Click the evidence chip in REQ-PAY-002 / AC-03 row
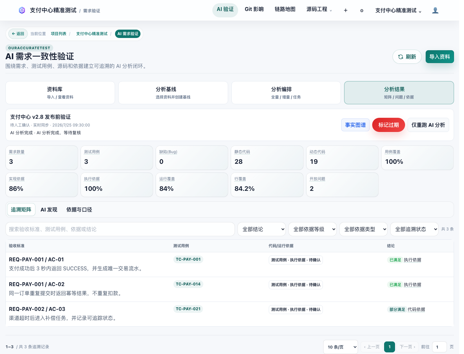 coord(296,310)
